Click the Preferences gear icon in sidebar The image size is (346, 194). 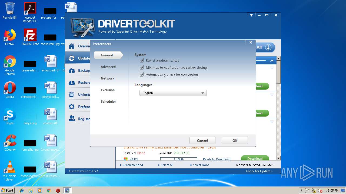(72, 107)
